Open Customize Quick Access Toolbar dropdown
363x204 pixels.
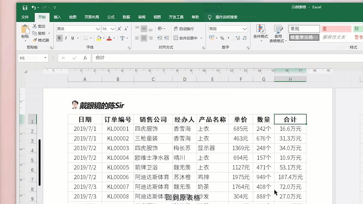pyautogui.click(x=55, y=8)
